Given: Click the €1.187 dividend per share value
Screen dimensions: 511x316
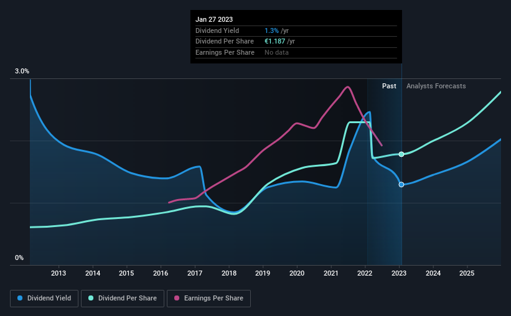Looking at the screenshot, I should (274, 42).
